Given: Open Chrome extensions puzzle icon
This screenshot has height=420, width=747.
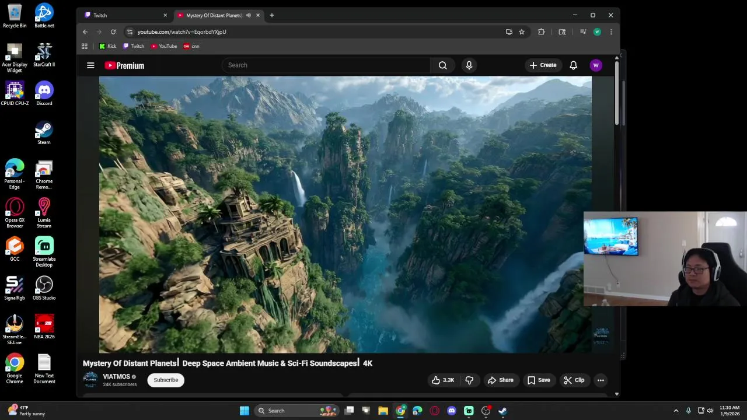Looking at the screenshot, I should (x=542, y=32).
